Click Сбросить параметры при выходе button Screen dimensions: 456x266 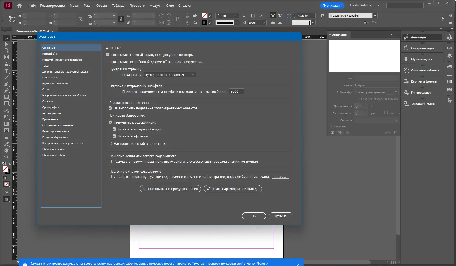point(232,189)
